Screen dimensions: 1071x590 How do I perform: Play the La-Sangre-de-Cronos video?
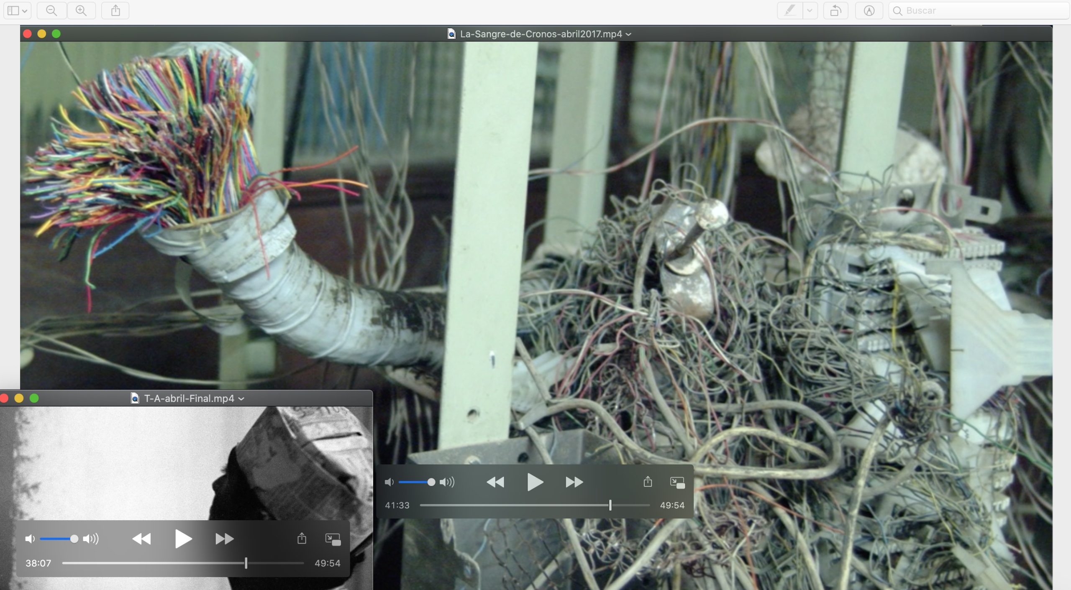pos(534,482)
